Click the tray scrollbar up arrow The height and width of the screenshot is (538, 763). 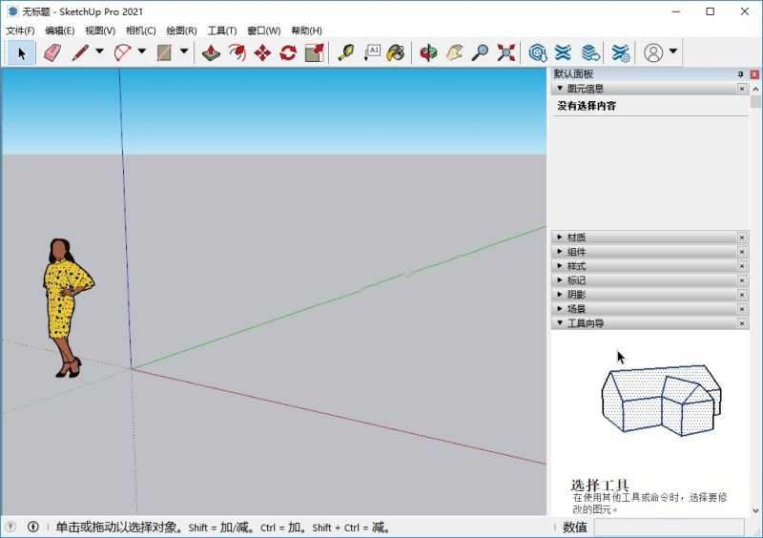click(x=755, y=89)
